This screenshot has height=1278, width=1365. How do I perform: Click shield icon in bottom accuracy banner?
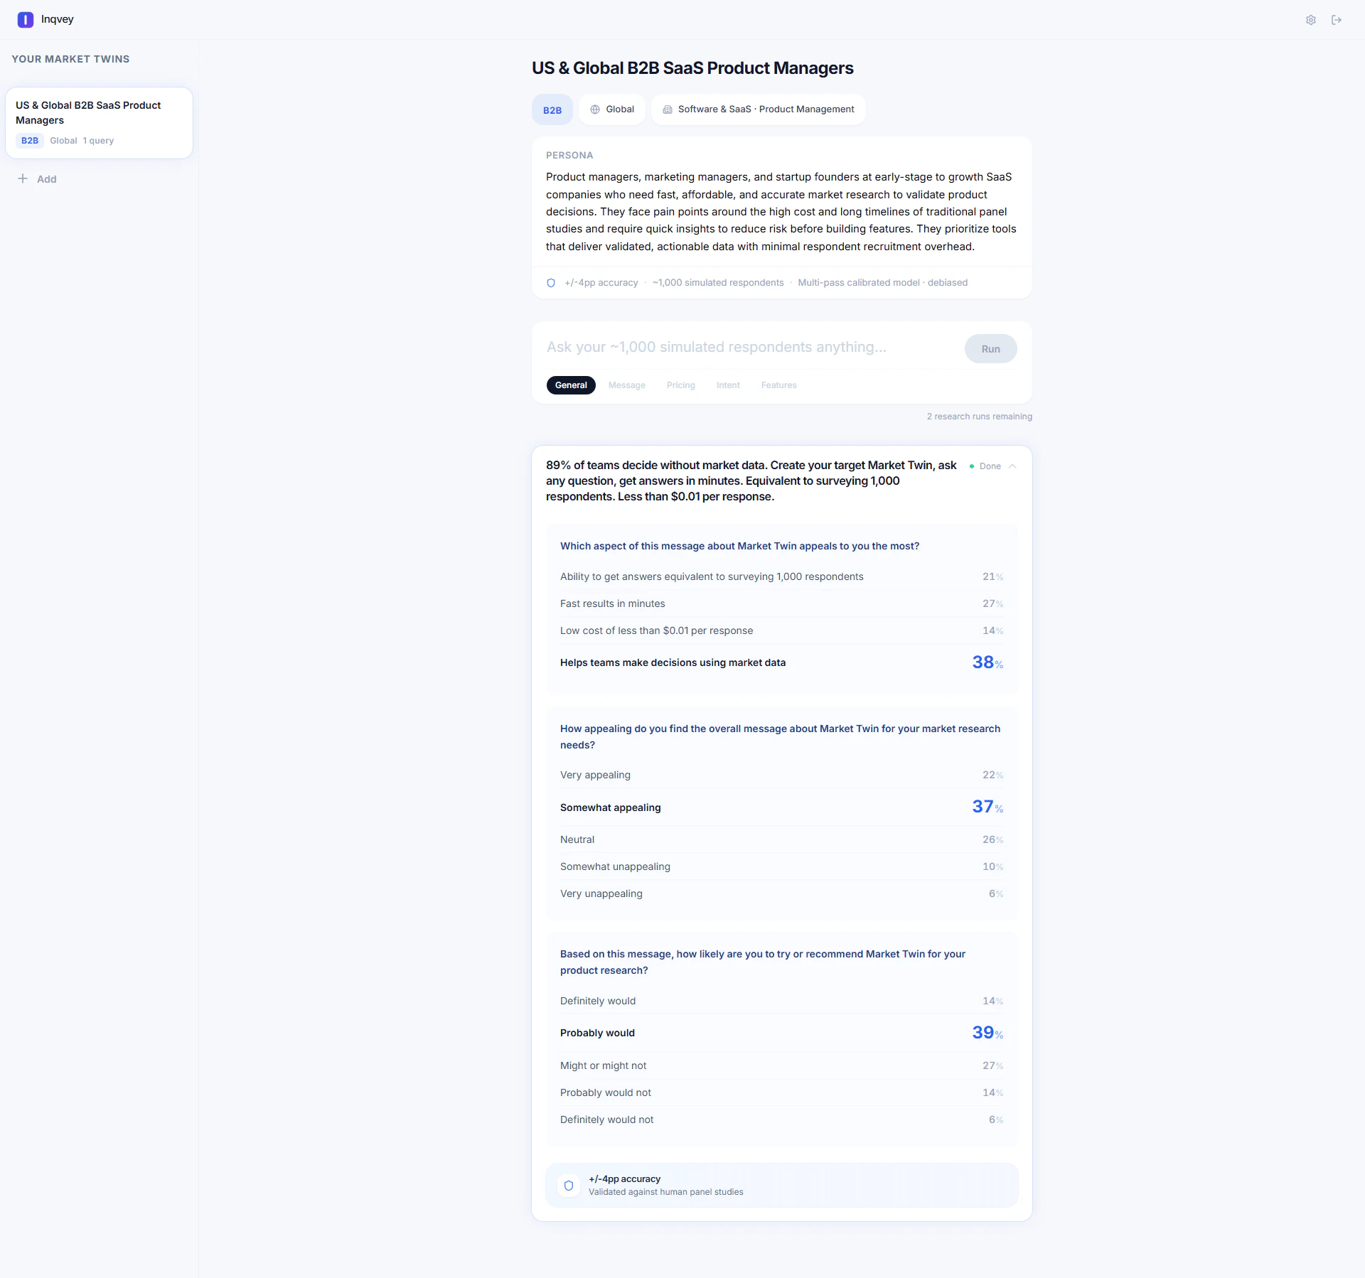pyautogui.click(x=569, y=1186)
